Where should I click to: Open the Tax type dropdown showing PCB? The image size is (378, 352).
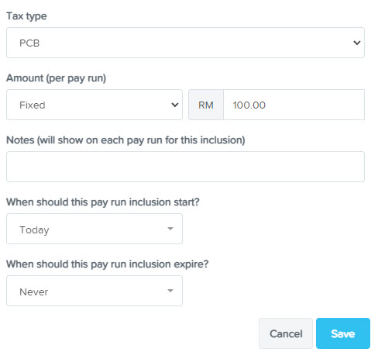pos(185,43)
